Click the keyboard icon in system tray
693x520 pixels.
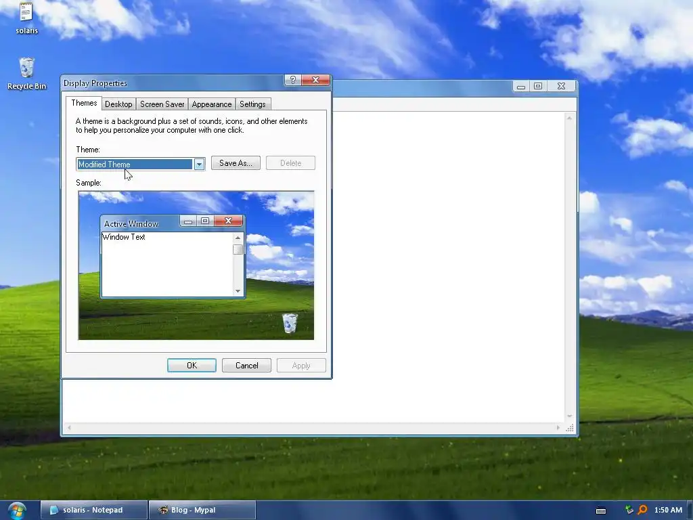601,511
